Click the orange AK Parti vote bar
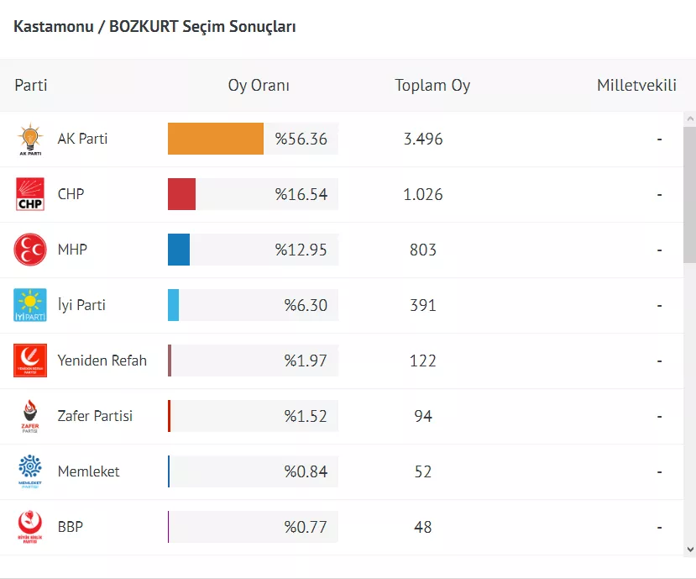The image size is (696, 579). [216, 139]
